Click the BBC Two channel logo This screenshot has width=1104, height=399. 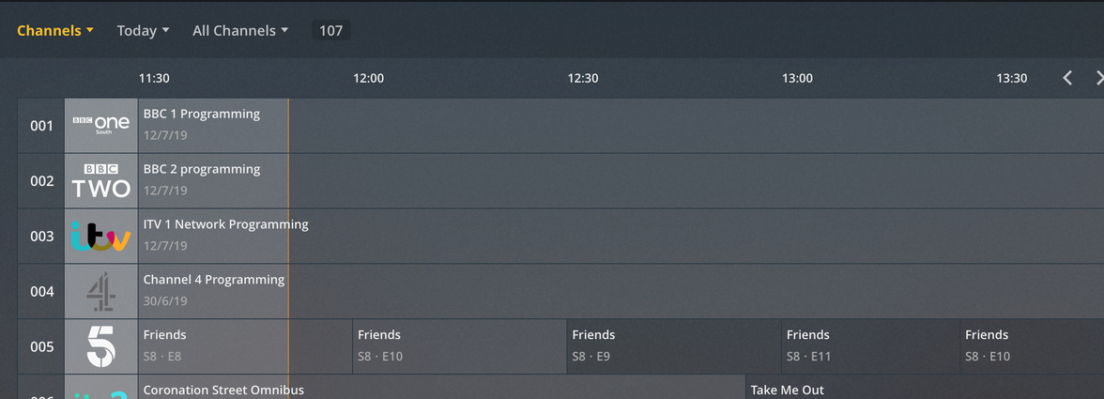coord(100,180)
